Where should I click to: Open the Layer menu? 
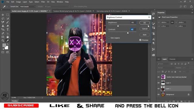(25, 2)
